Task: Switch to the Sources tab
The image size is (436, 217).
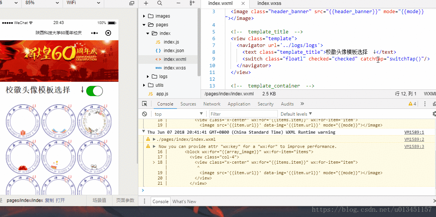Action: (x=188, y=104)
